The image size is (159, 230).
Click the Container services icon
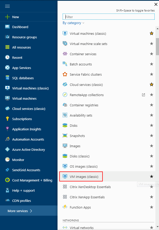65,54
